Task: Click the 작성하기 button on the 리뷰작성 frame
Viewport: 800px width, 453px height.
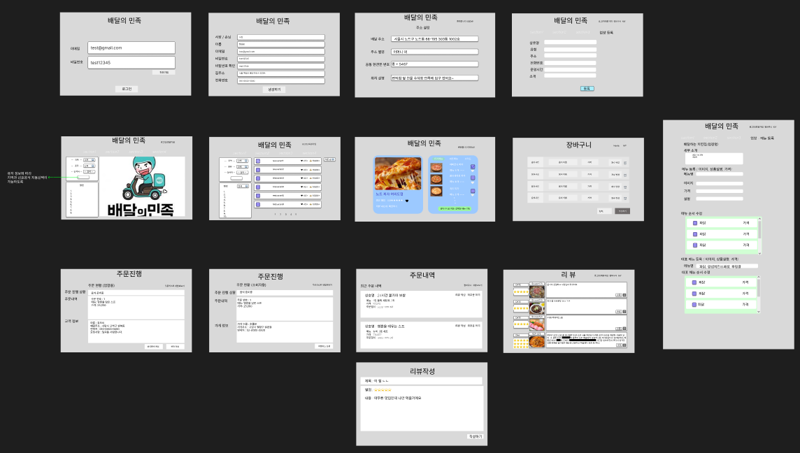Action: point(475,437)
